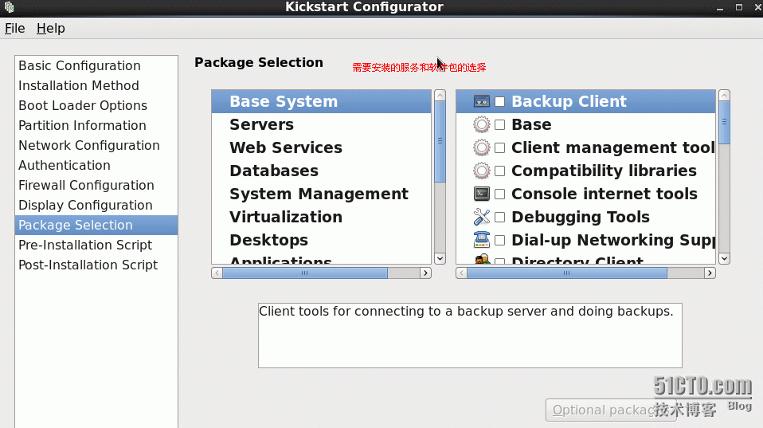The width and height of the screenshot is (763, 428).
Task: Minimize the Kickstart Configurator window
Action: [720, 7]
